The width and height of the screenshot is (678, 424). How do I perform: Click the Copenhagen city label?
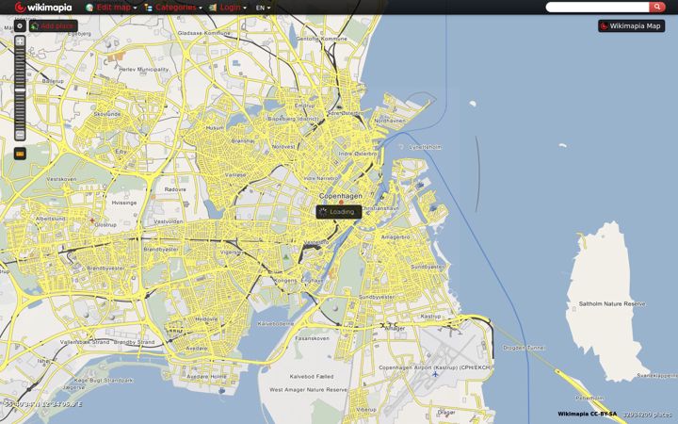pos(341,196)
